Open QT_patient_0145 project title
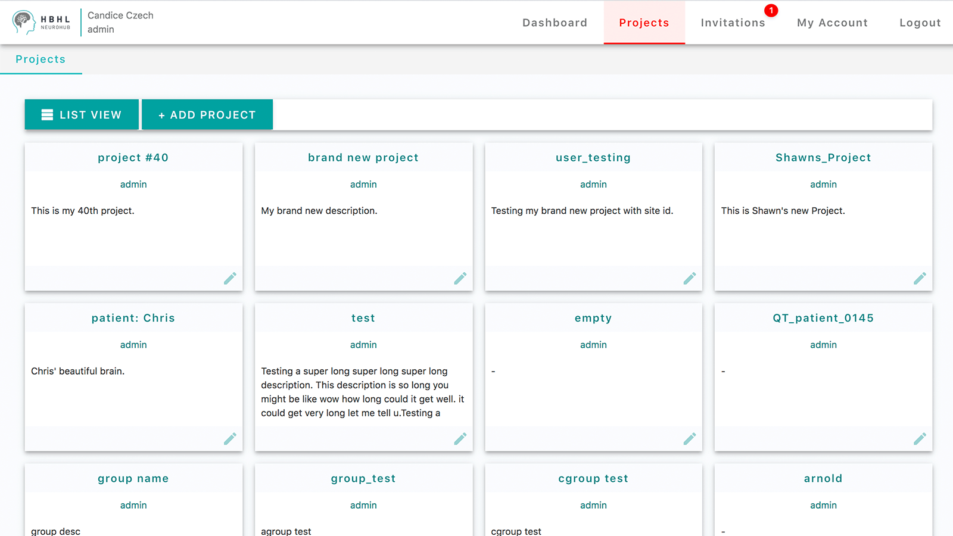 (823, 317)
